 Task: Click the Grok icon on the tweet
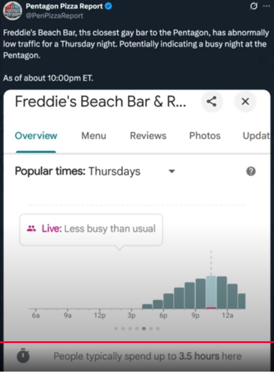click(254, 6)
